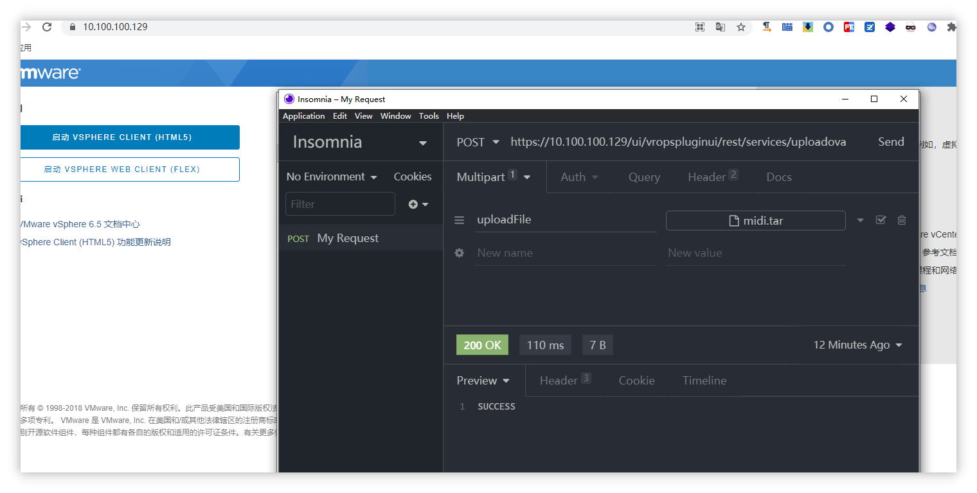Click the 110 ms response time tag

pyautogui.click(x=545, y=345)
